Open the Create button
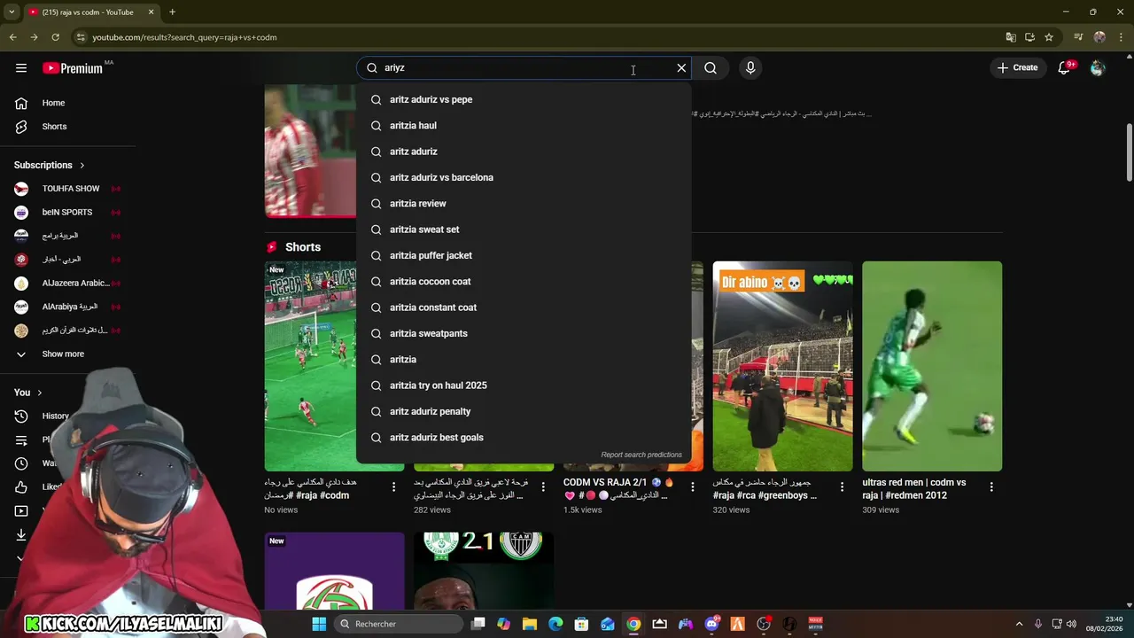Image resolution: width=1134 pixels, height=638 pixels. (x=1017, y=67)
